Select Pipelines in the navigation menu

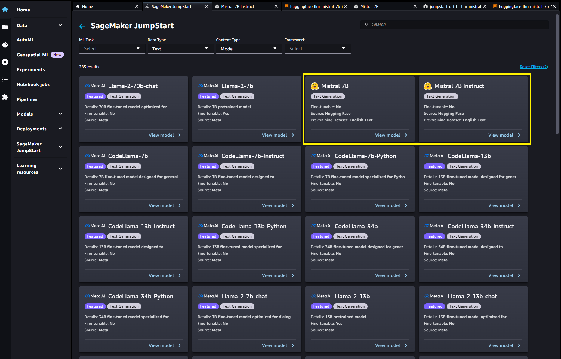[27, 99]
